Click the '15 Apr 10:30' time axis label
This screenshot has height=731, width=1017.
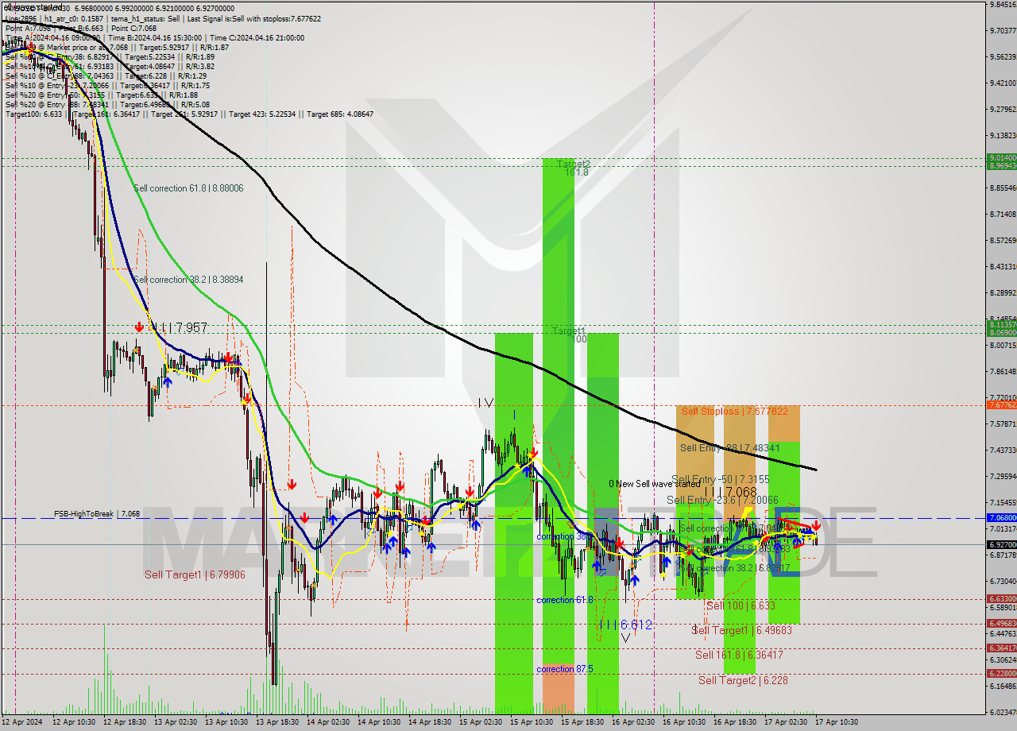click(x=532, y=722)
